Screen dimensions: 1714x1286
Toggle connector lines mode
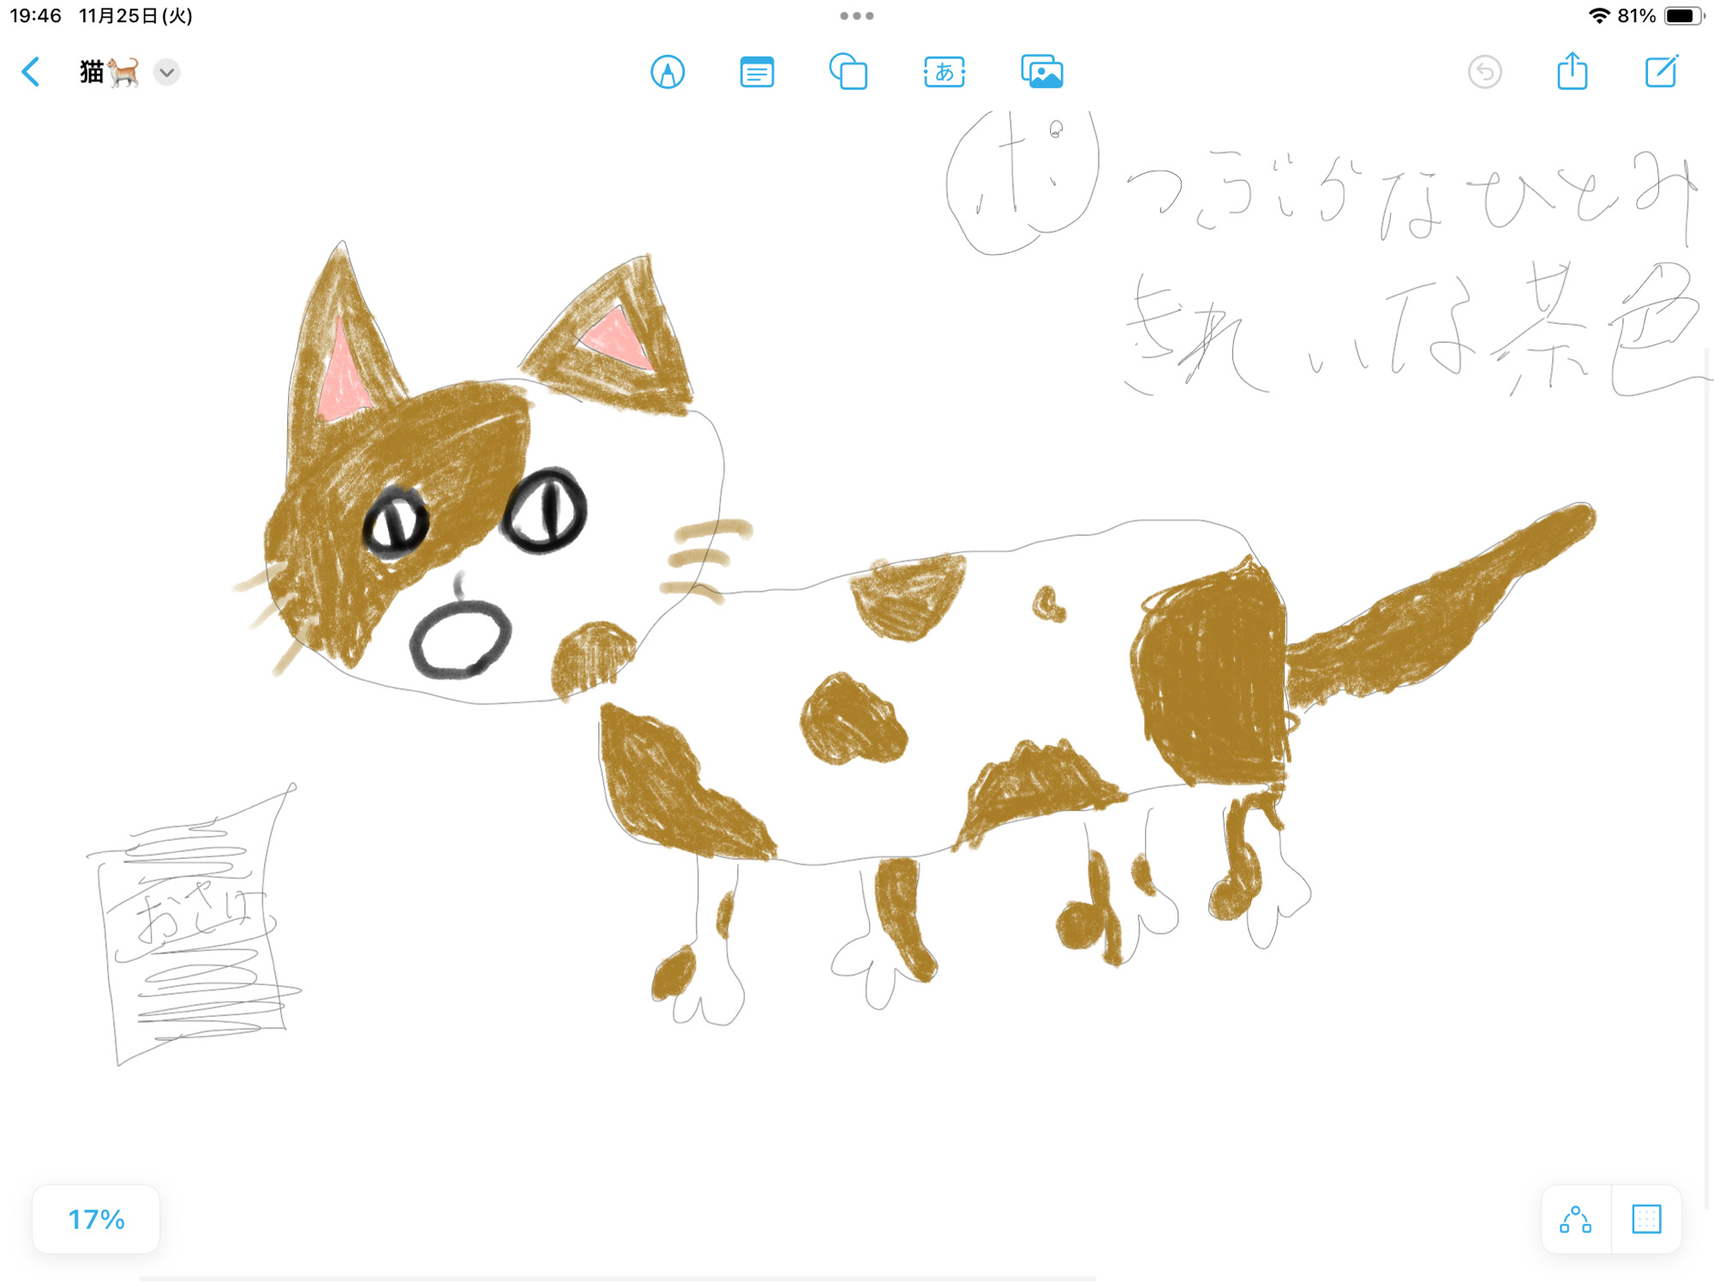point(1575,1218)
